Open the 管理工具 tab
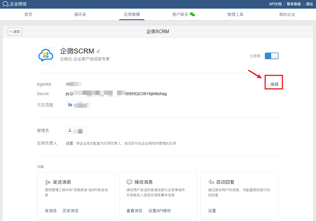 pyautogui.click(x=235, y=14)
